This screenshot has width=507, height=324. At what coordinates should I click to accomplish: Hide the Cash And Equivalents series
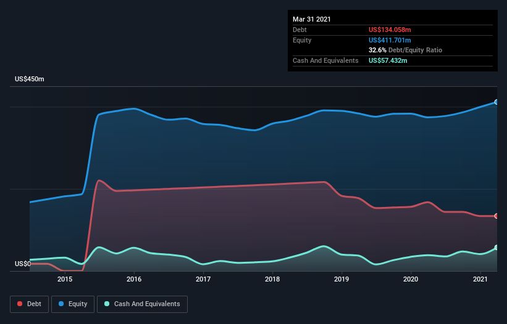(x=142, y=304)
